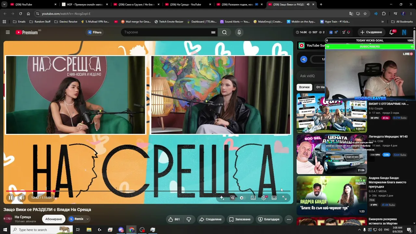The height and width of the screenshot is (234, 416).
Task: Open the account avatar menu
Action: (x=404, y=32)
